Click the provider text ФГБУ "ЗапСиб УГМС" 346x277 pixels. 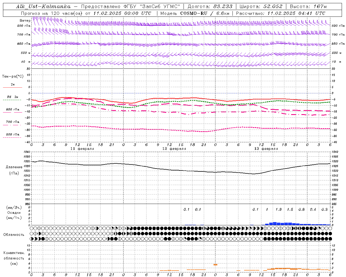tap(152, 6)
